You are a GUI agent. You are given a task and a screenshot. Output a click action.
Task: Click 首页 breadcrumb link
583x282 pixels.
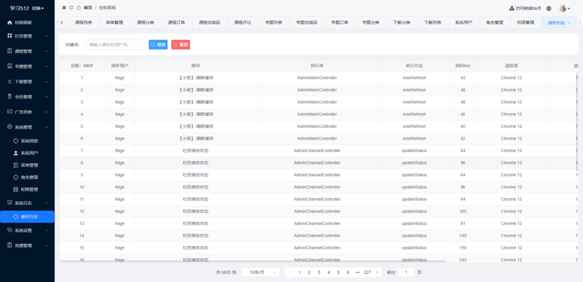click(88, 8)
